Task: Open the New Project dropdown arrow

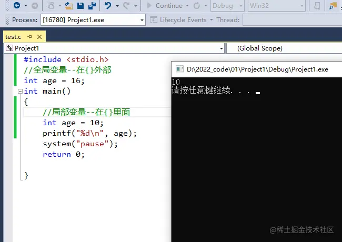Action: tap(59, 6)
